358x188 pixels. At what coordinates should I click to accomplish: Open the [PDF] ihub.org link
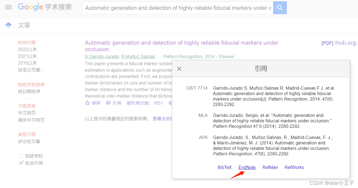[339, 43]
